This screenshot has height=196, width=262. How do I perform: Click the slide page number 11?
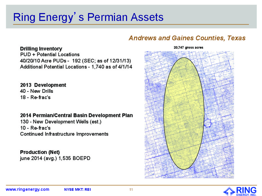pos(131,189)
